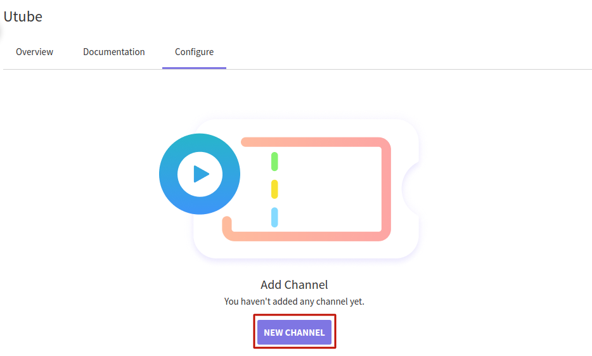
Task: Click the blue play icon illustration
Action: (x=200, y=174)
